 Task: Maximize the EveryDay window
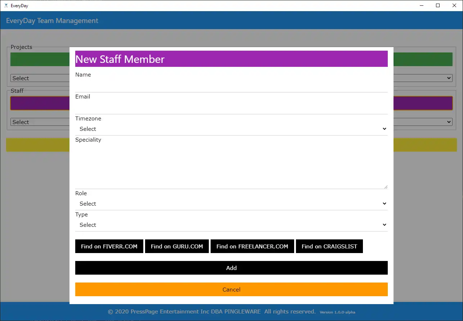click(x=438, y=5)
